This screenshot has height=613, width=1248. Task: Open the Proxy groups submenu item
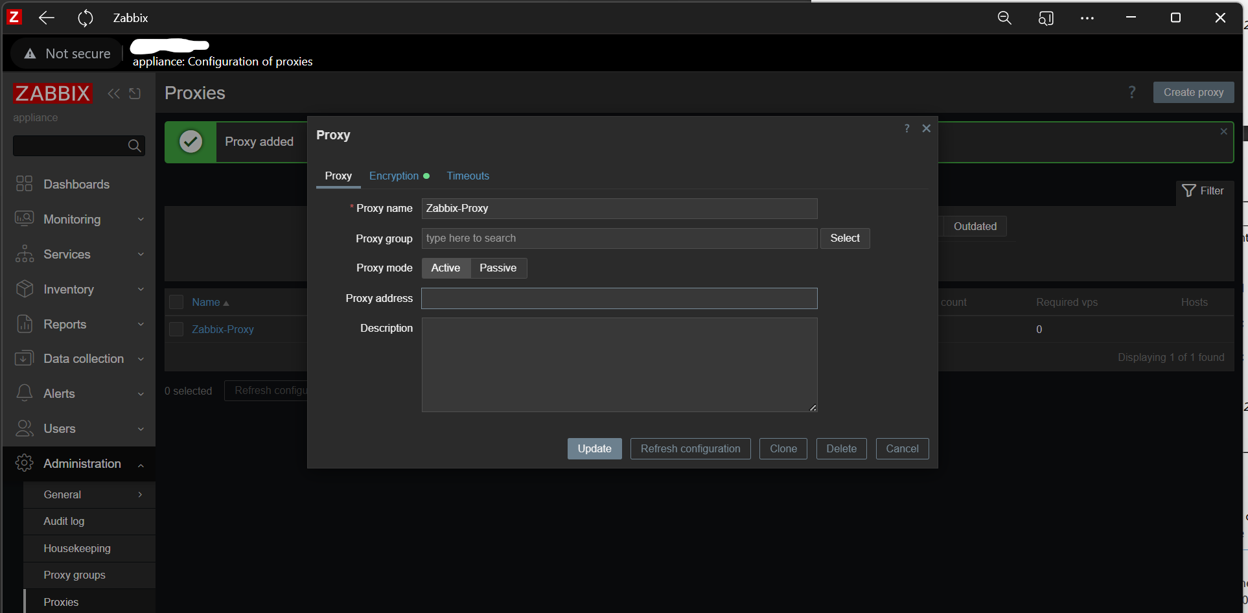coord(89,575)
